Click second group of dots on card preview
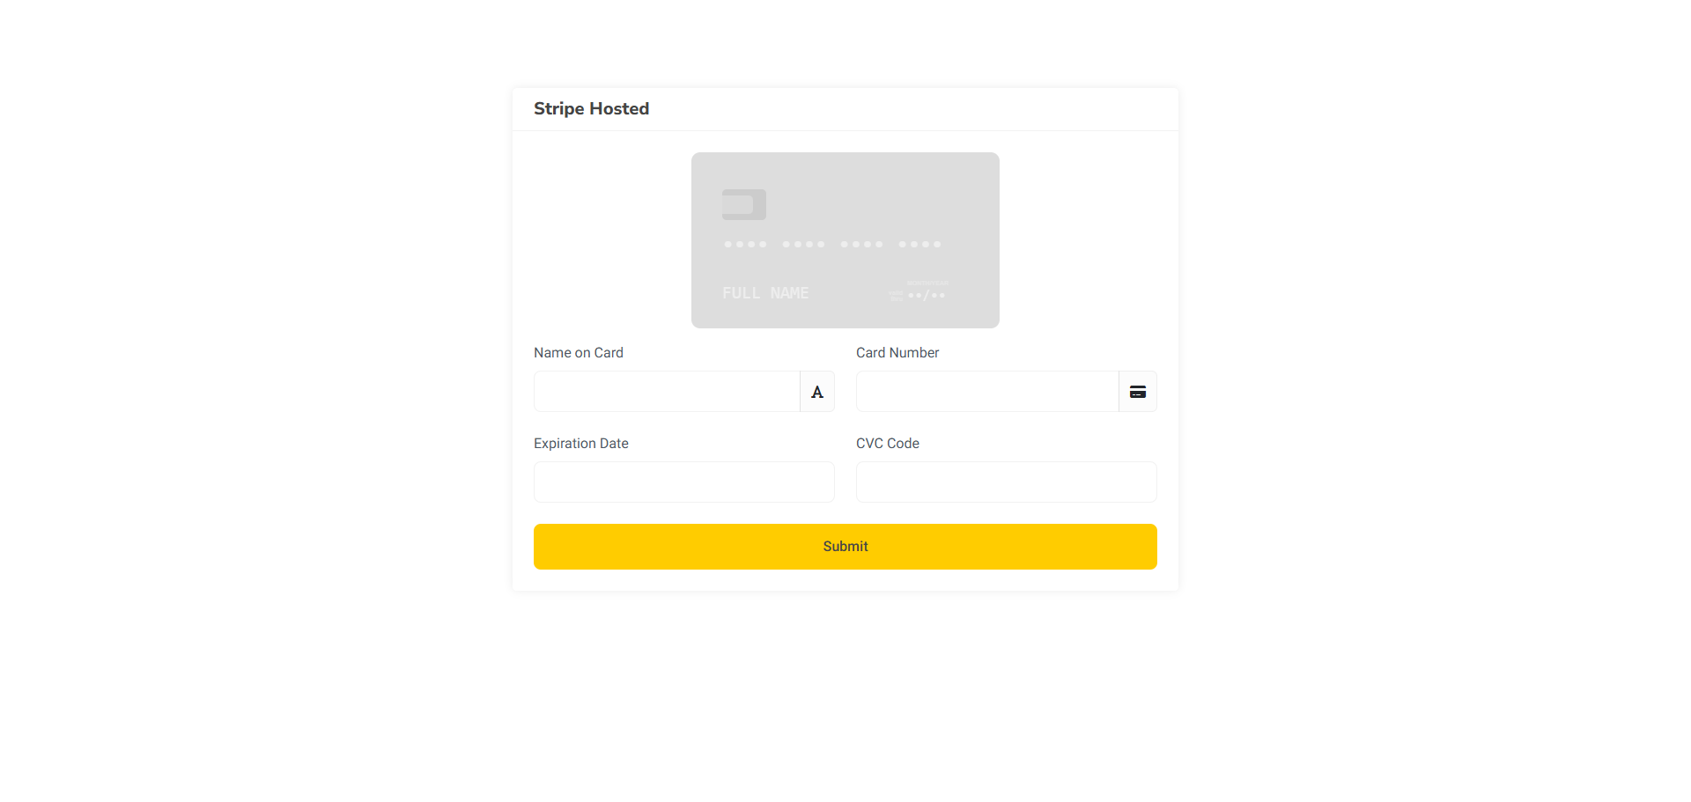Viewport: 1691px width, 802px height. tap(803, 244)
